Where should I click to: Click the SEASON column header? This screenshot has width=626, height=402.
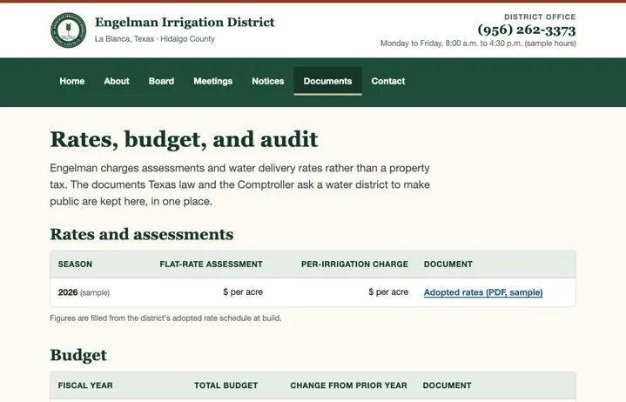[x=75, y=264]
